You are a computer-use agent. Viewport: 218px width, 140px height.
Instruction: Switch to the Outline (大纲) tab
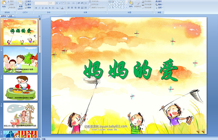point(10,16)
